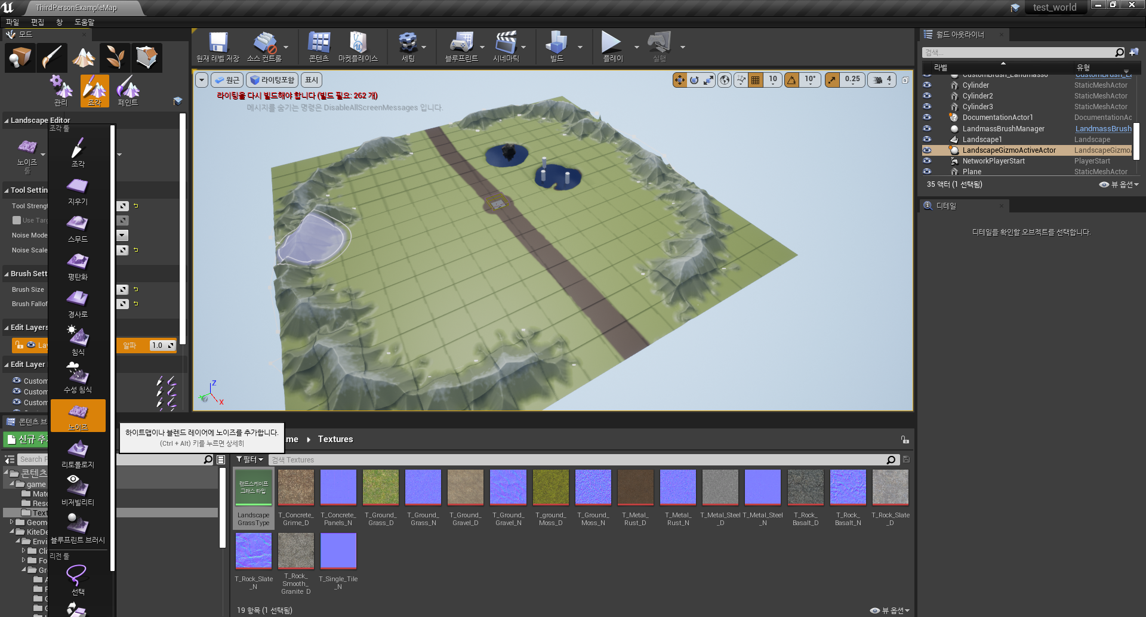Screen dimensions: 1146x617
Task: Open the Content browser toolbar icon
Action: pyautogui.click(x=319, y=47)
